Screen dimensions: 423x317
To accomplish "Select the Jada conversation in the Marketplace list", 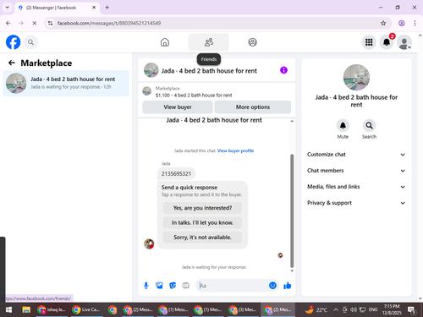I will click(66, 83).
